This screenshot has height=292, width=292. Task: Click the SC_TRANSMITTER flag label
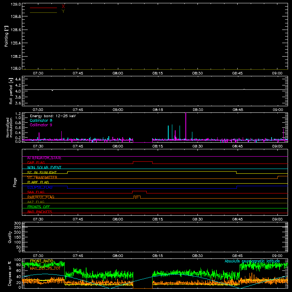[42, 177]
